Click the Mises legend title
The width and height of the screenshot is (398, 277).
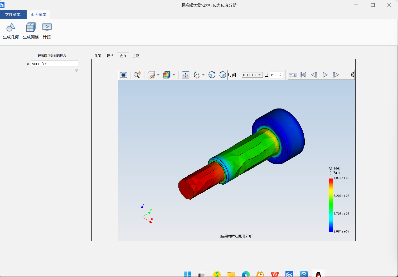click(x=334, y=170)
